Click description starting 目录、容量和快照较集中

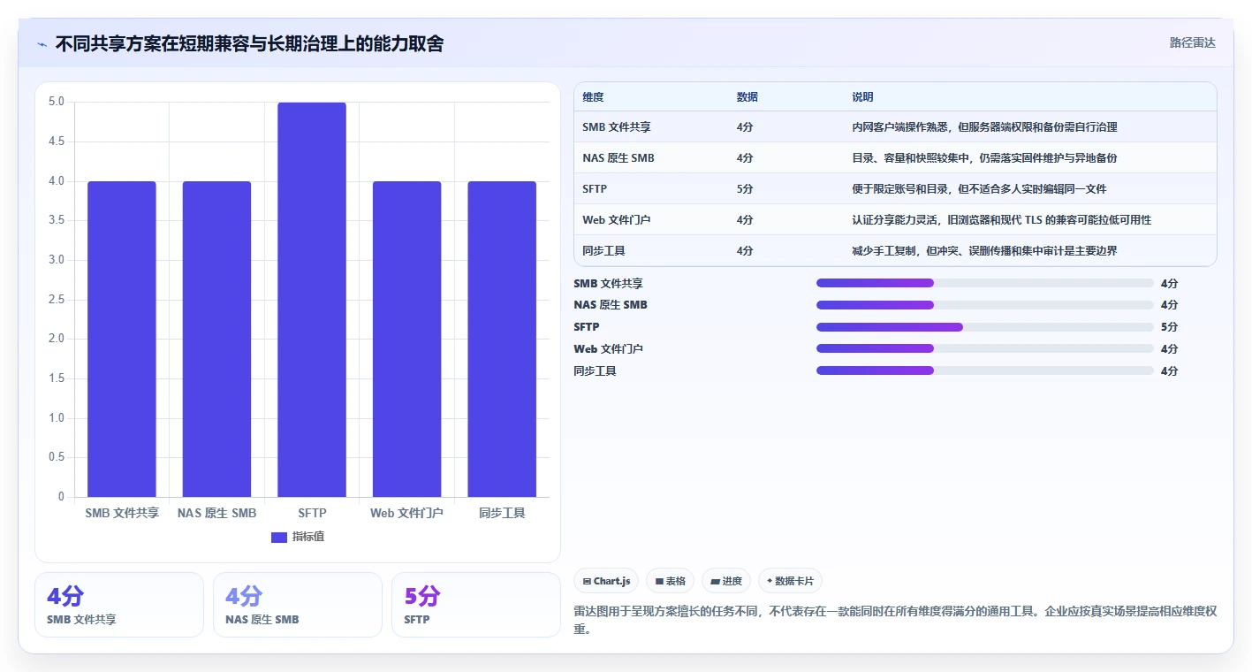pos(984,158)
